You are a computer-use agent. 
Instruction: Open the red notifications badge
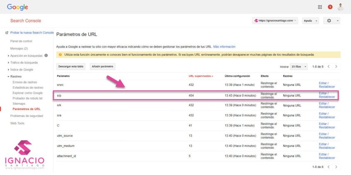click(330, 7)
